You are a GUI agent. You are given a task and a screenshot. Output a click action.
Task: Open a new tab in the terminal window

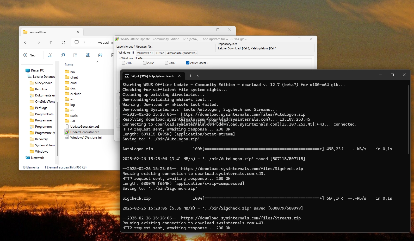190,76
